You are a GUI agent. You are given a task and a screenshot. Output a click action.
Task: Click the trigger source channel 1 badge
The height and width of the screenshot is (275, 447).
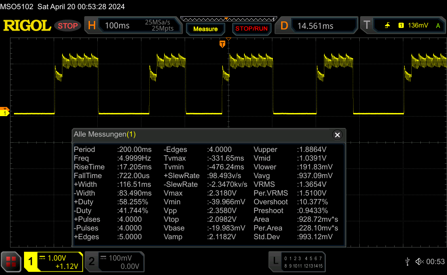(401, 26)
